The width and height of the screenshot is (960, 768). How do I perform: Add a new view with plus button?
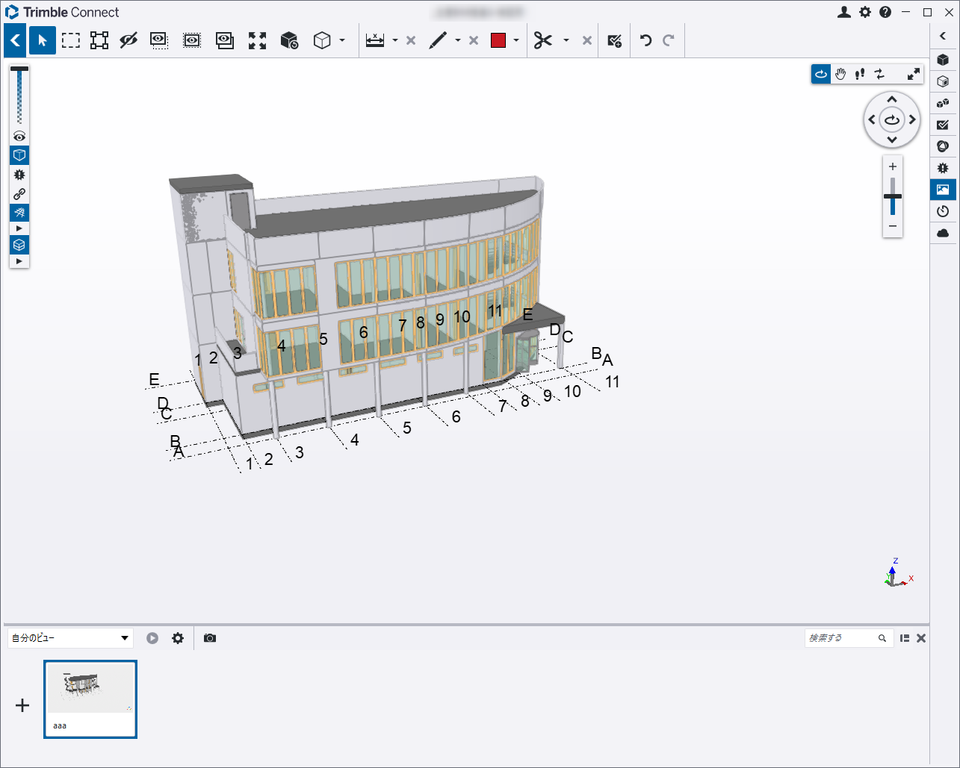(23, 705)
